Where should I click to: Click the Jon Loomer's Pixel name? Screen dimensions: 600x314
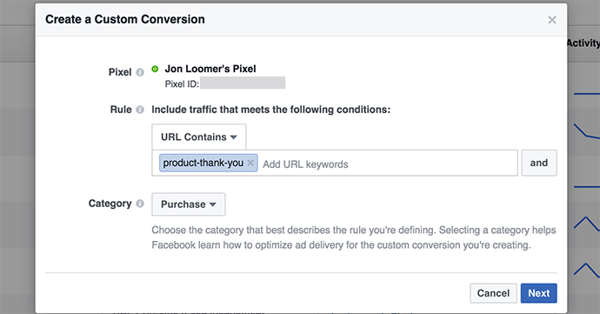[210, 69]
